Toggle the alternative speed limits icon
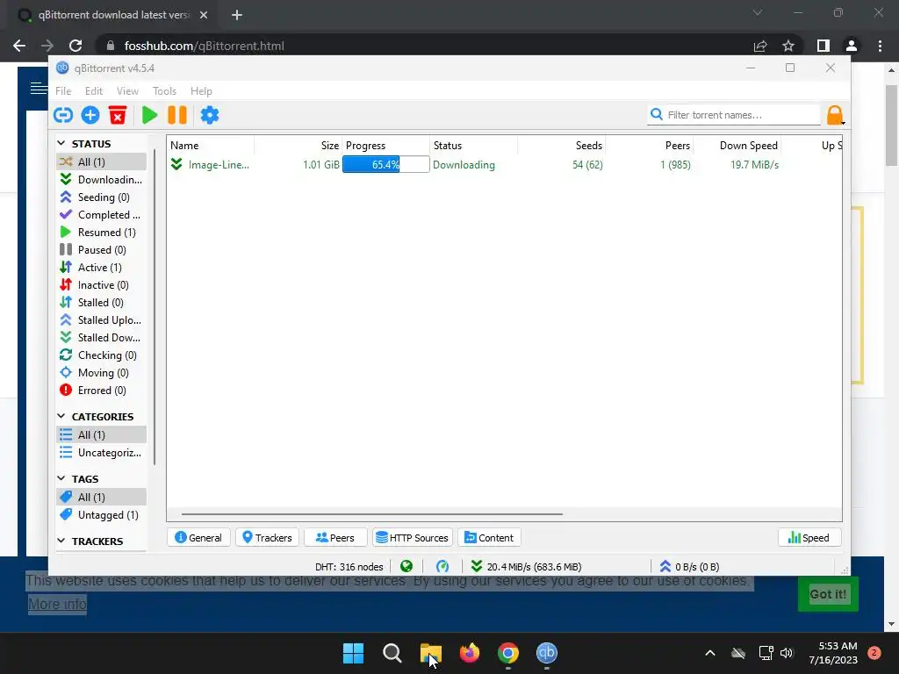Viewport: 899px width, 674px height. (442, 566)
